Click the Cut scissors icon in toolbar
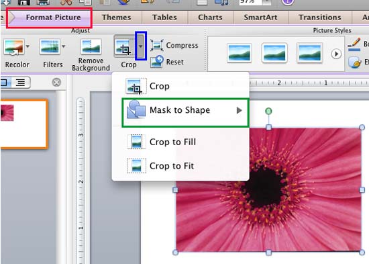The height and width of the screenshot is (264, 369). pyautogui.click(x=66, y=2)
